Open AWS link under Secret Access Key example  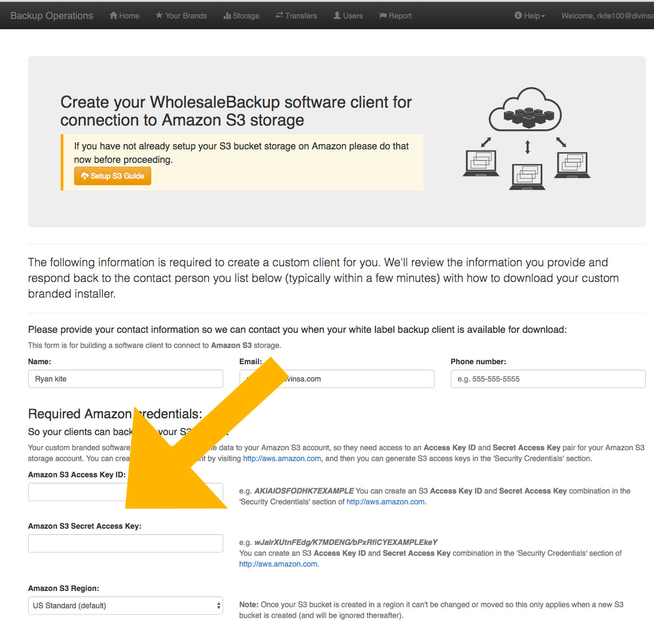point(279,564)
